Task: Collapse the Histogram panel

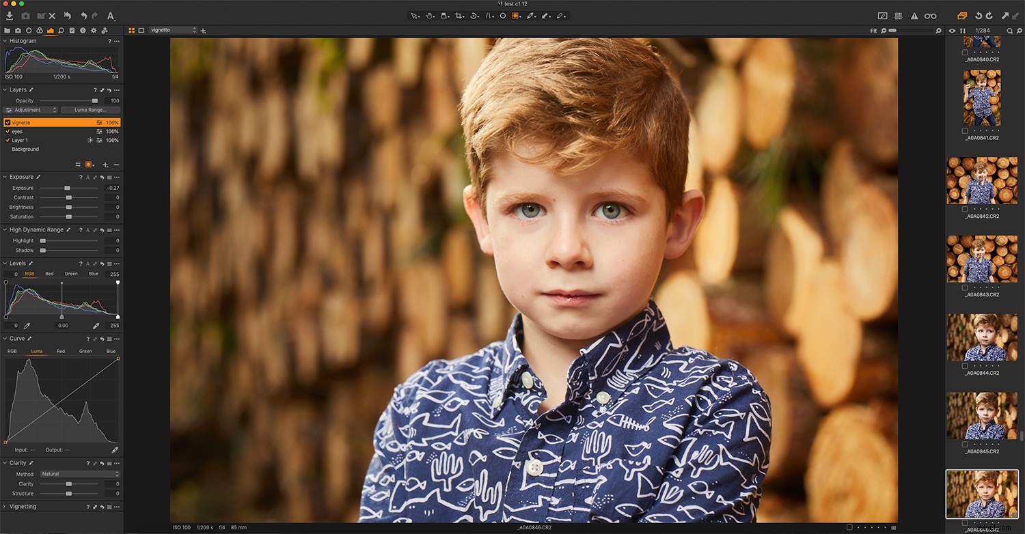Action: [x=5, y=40]
